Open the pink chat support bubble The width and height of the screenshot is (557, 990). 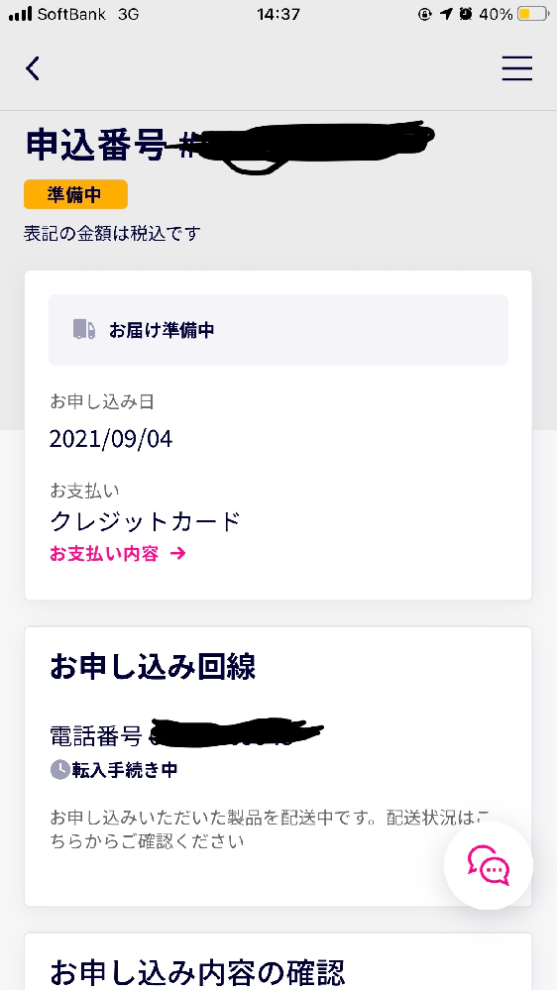489,865
